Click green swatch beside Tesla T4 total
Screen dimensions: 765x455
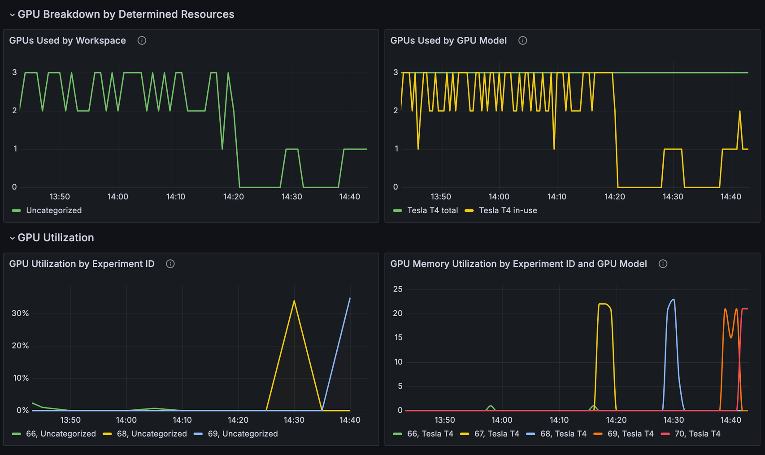pyautogui.click(x=397, y=210)
